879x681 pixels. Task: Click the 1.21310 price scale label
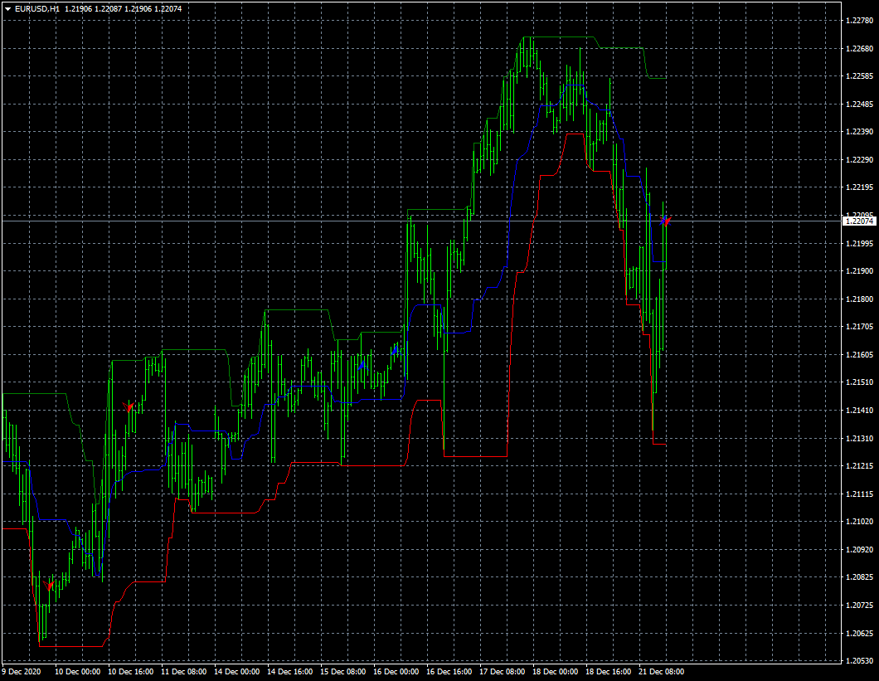pos(859,438)
